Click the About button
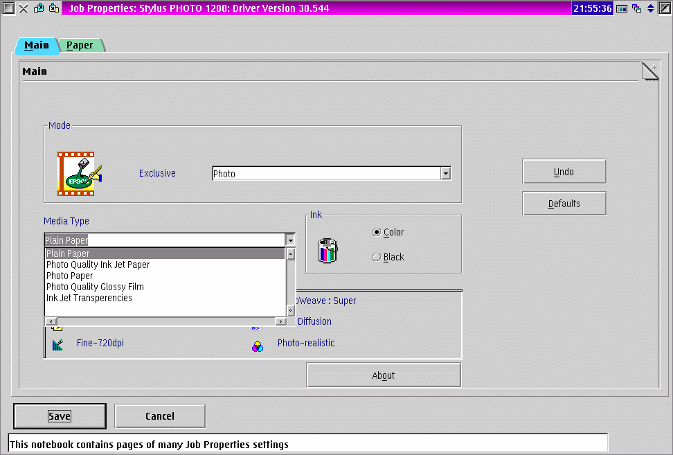This screenshot has width=673, height=455. click(384, 375)
